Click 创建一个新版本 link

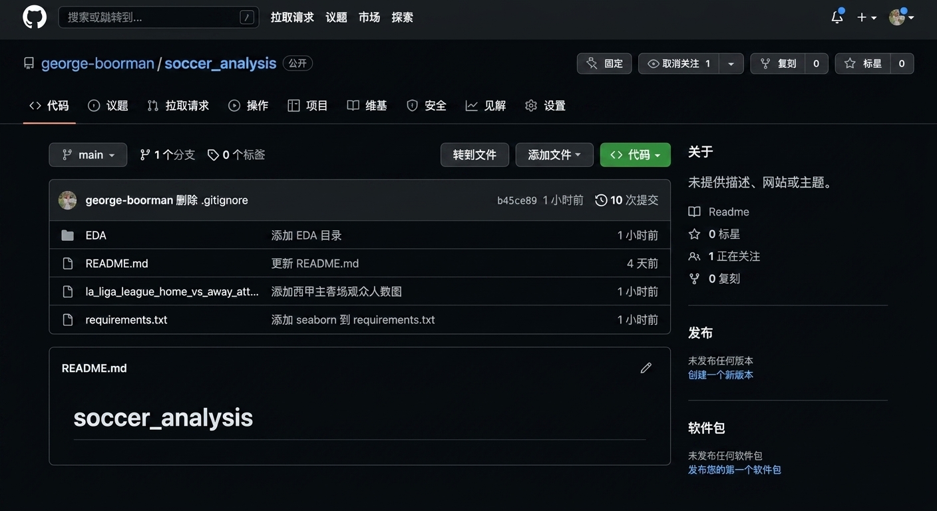(x=721, y=375)
